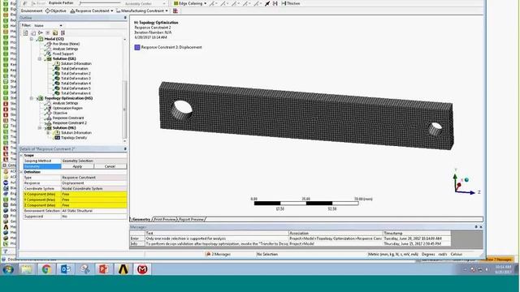Select Solution (G6) tree item
Viewport: 520px width, 292px height.
coord(64,58)
